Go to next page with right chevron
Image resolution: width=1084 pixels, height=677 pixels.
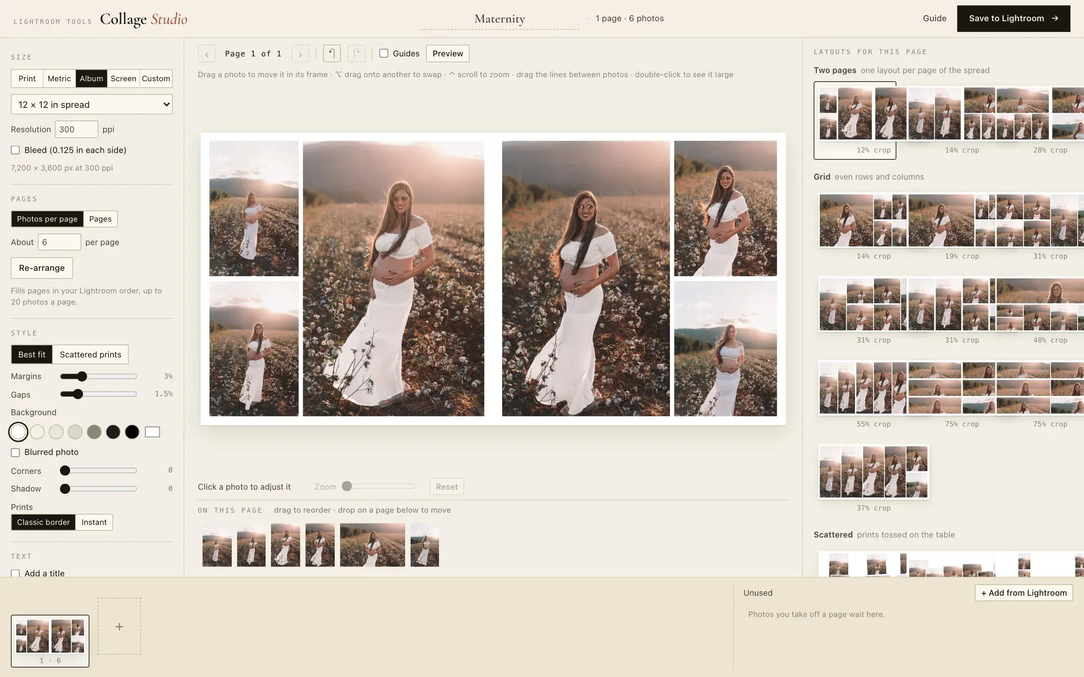300,54
